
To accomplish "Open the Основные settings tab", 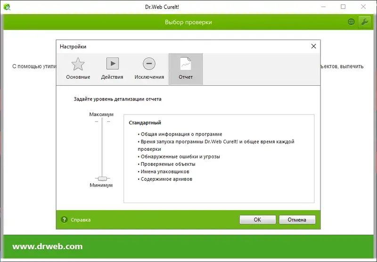I will click(78, 69).
